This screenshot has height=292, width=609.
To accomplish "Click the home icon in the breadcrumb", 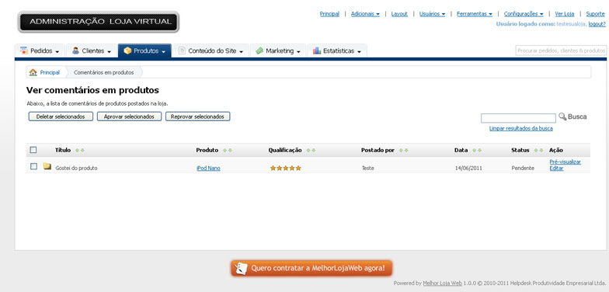I will click(33, 72).
